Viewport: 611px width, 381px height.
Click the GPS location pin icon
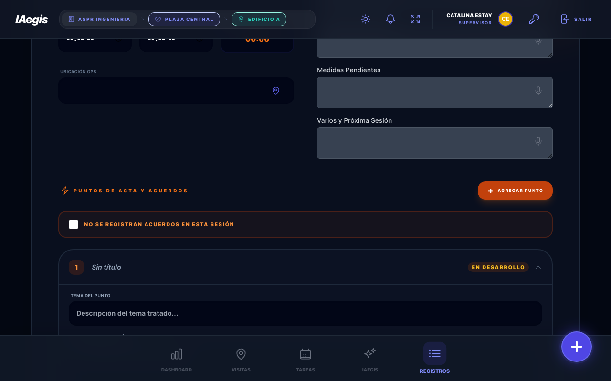point(276,90)
